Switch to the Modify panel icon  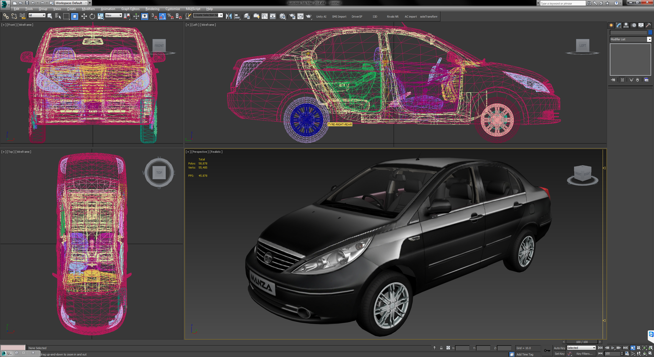pyautogui.click(x=618, y=25)
